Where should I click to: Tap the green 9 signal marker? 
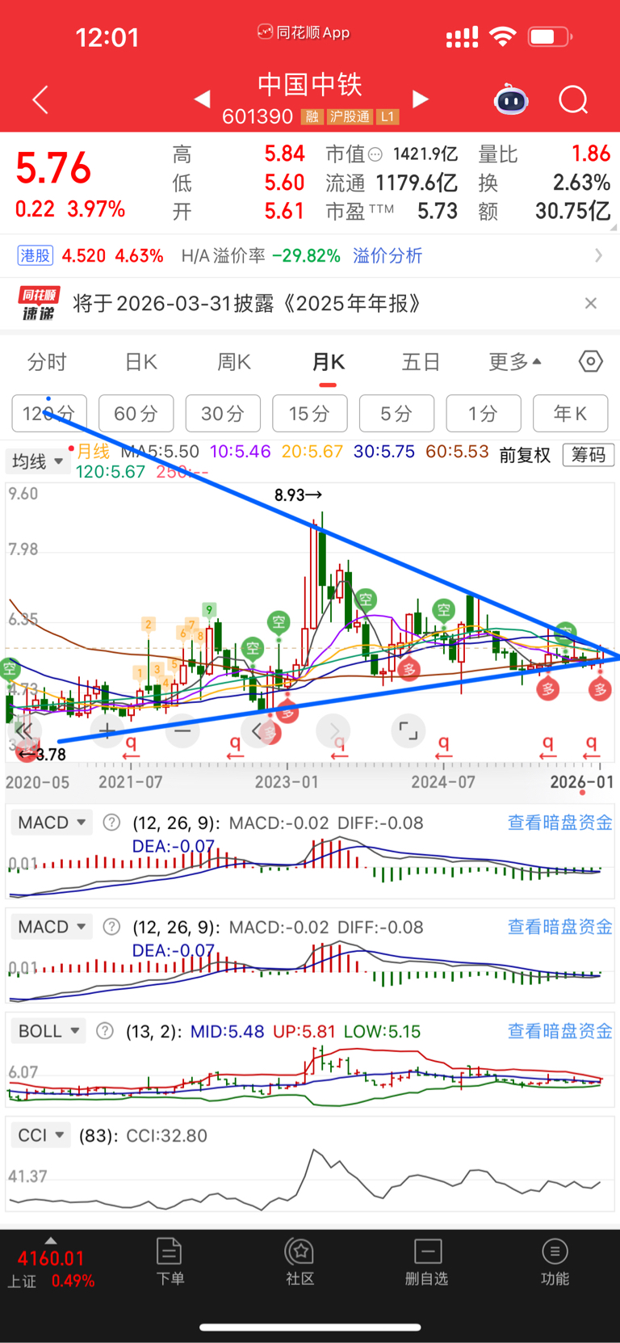(x=209, y=610)
